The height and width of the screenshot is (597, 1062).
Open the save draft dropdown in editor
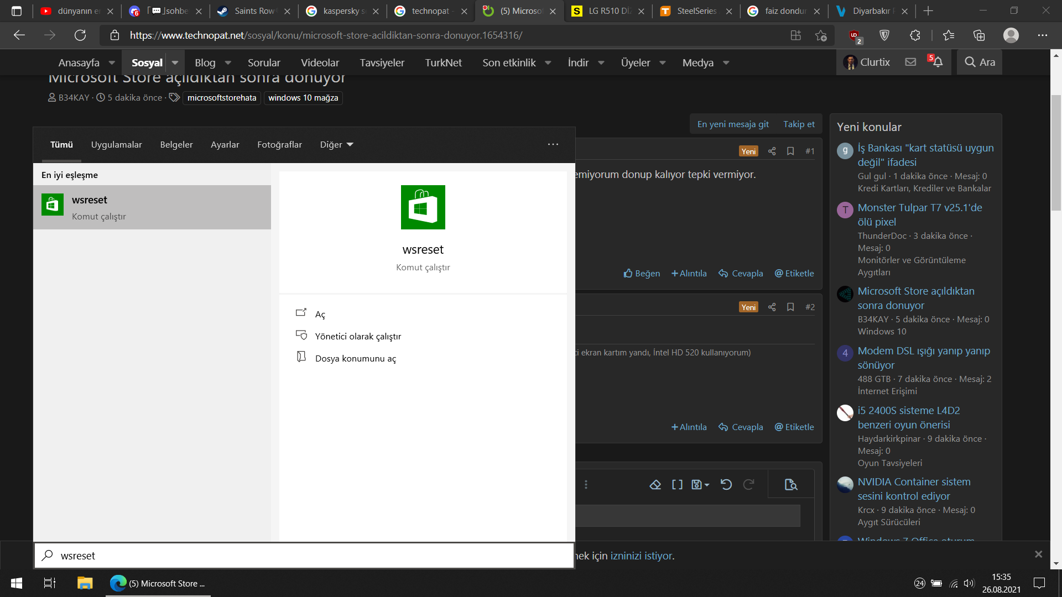(x=700, y=485)
